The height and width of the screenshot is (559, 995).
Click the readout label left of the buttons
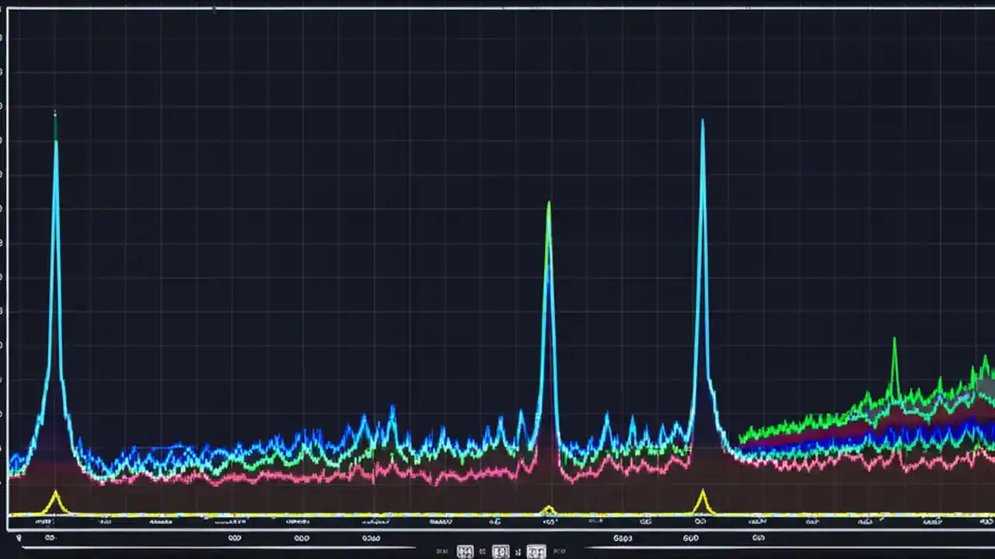tap(442, 551)
